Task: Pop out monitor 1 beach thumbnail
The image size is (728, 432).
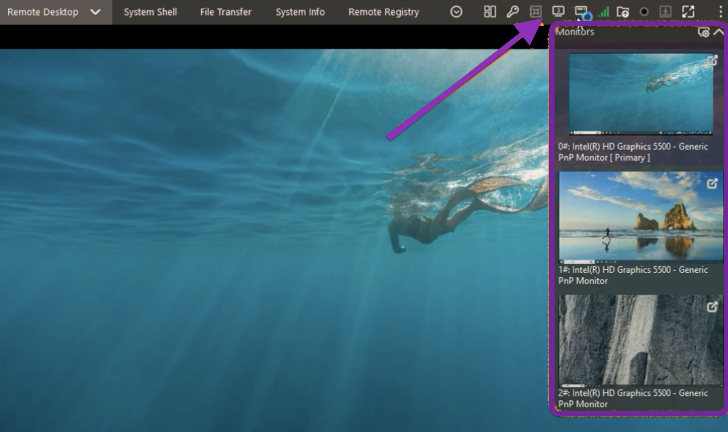Action: click(x=712, y=184)
